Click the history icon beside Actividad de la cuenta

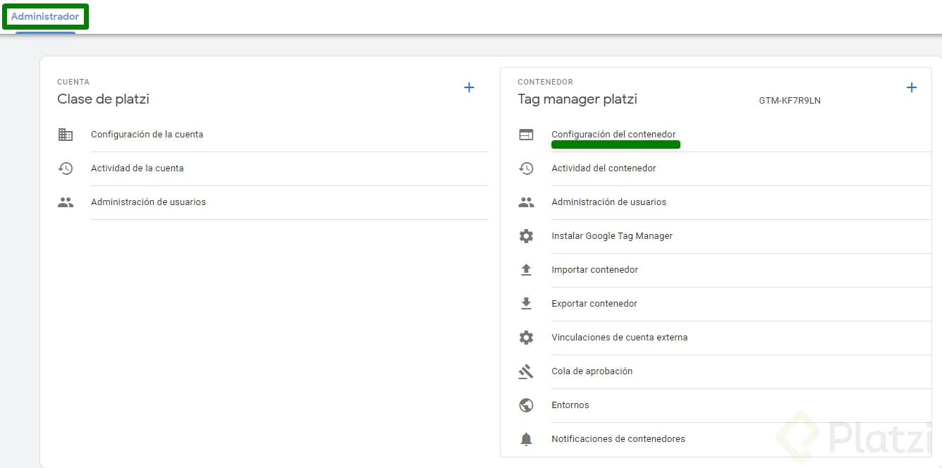point(66,168)
